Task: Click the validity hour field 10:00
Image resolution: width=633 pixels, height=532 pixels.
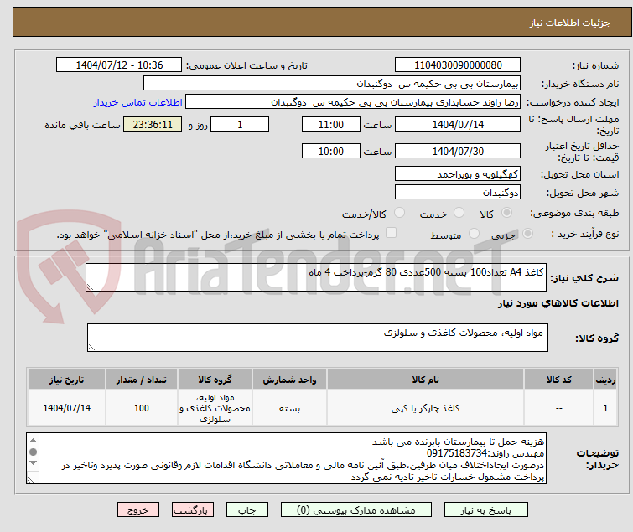Action: point(330,152)
